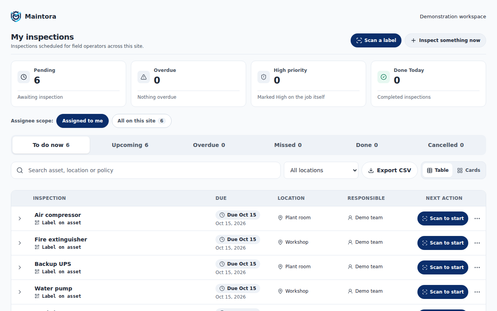Export inspections as CSV
The height and width of the screenshot is (311, 497).
389,170
